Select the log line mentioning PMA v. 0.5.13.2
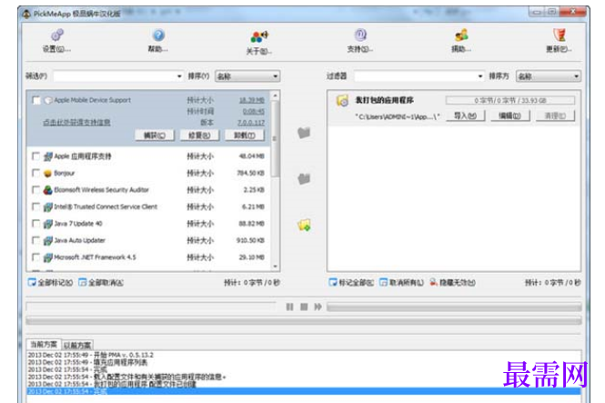The height and width of the screenshot is (403, 605). tap(91, 355)
